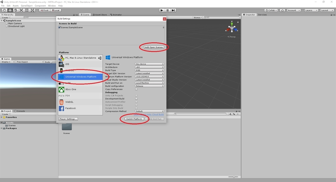Click the Pause playback button

click(167, 10)
